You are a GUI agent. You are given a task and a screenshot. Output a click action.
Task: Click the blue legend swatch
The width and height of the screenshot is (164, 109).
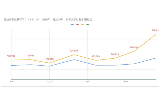click(x=72, y=24)
